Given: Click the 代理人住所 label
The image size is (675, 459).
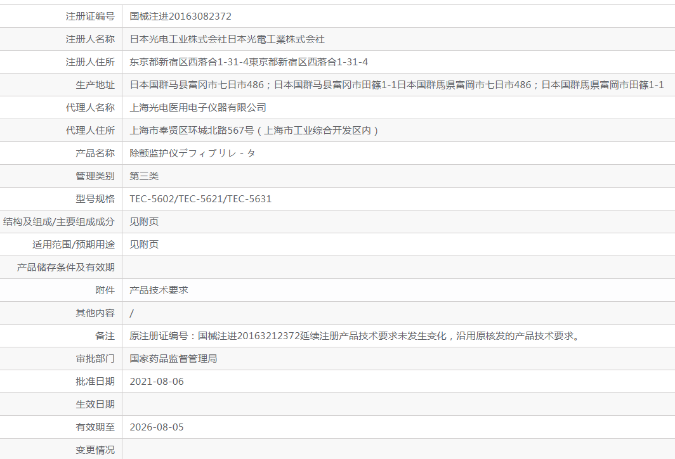Looking at the screenshot, I should pyautogui.click(x=90, y=131).
